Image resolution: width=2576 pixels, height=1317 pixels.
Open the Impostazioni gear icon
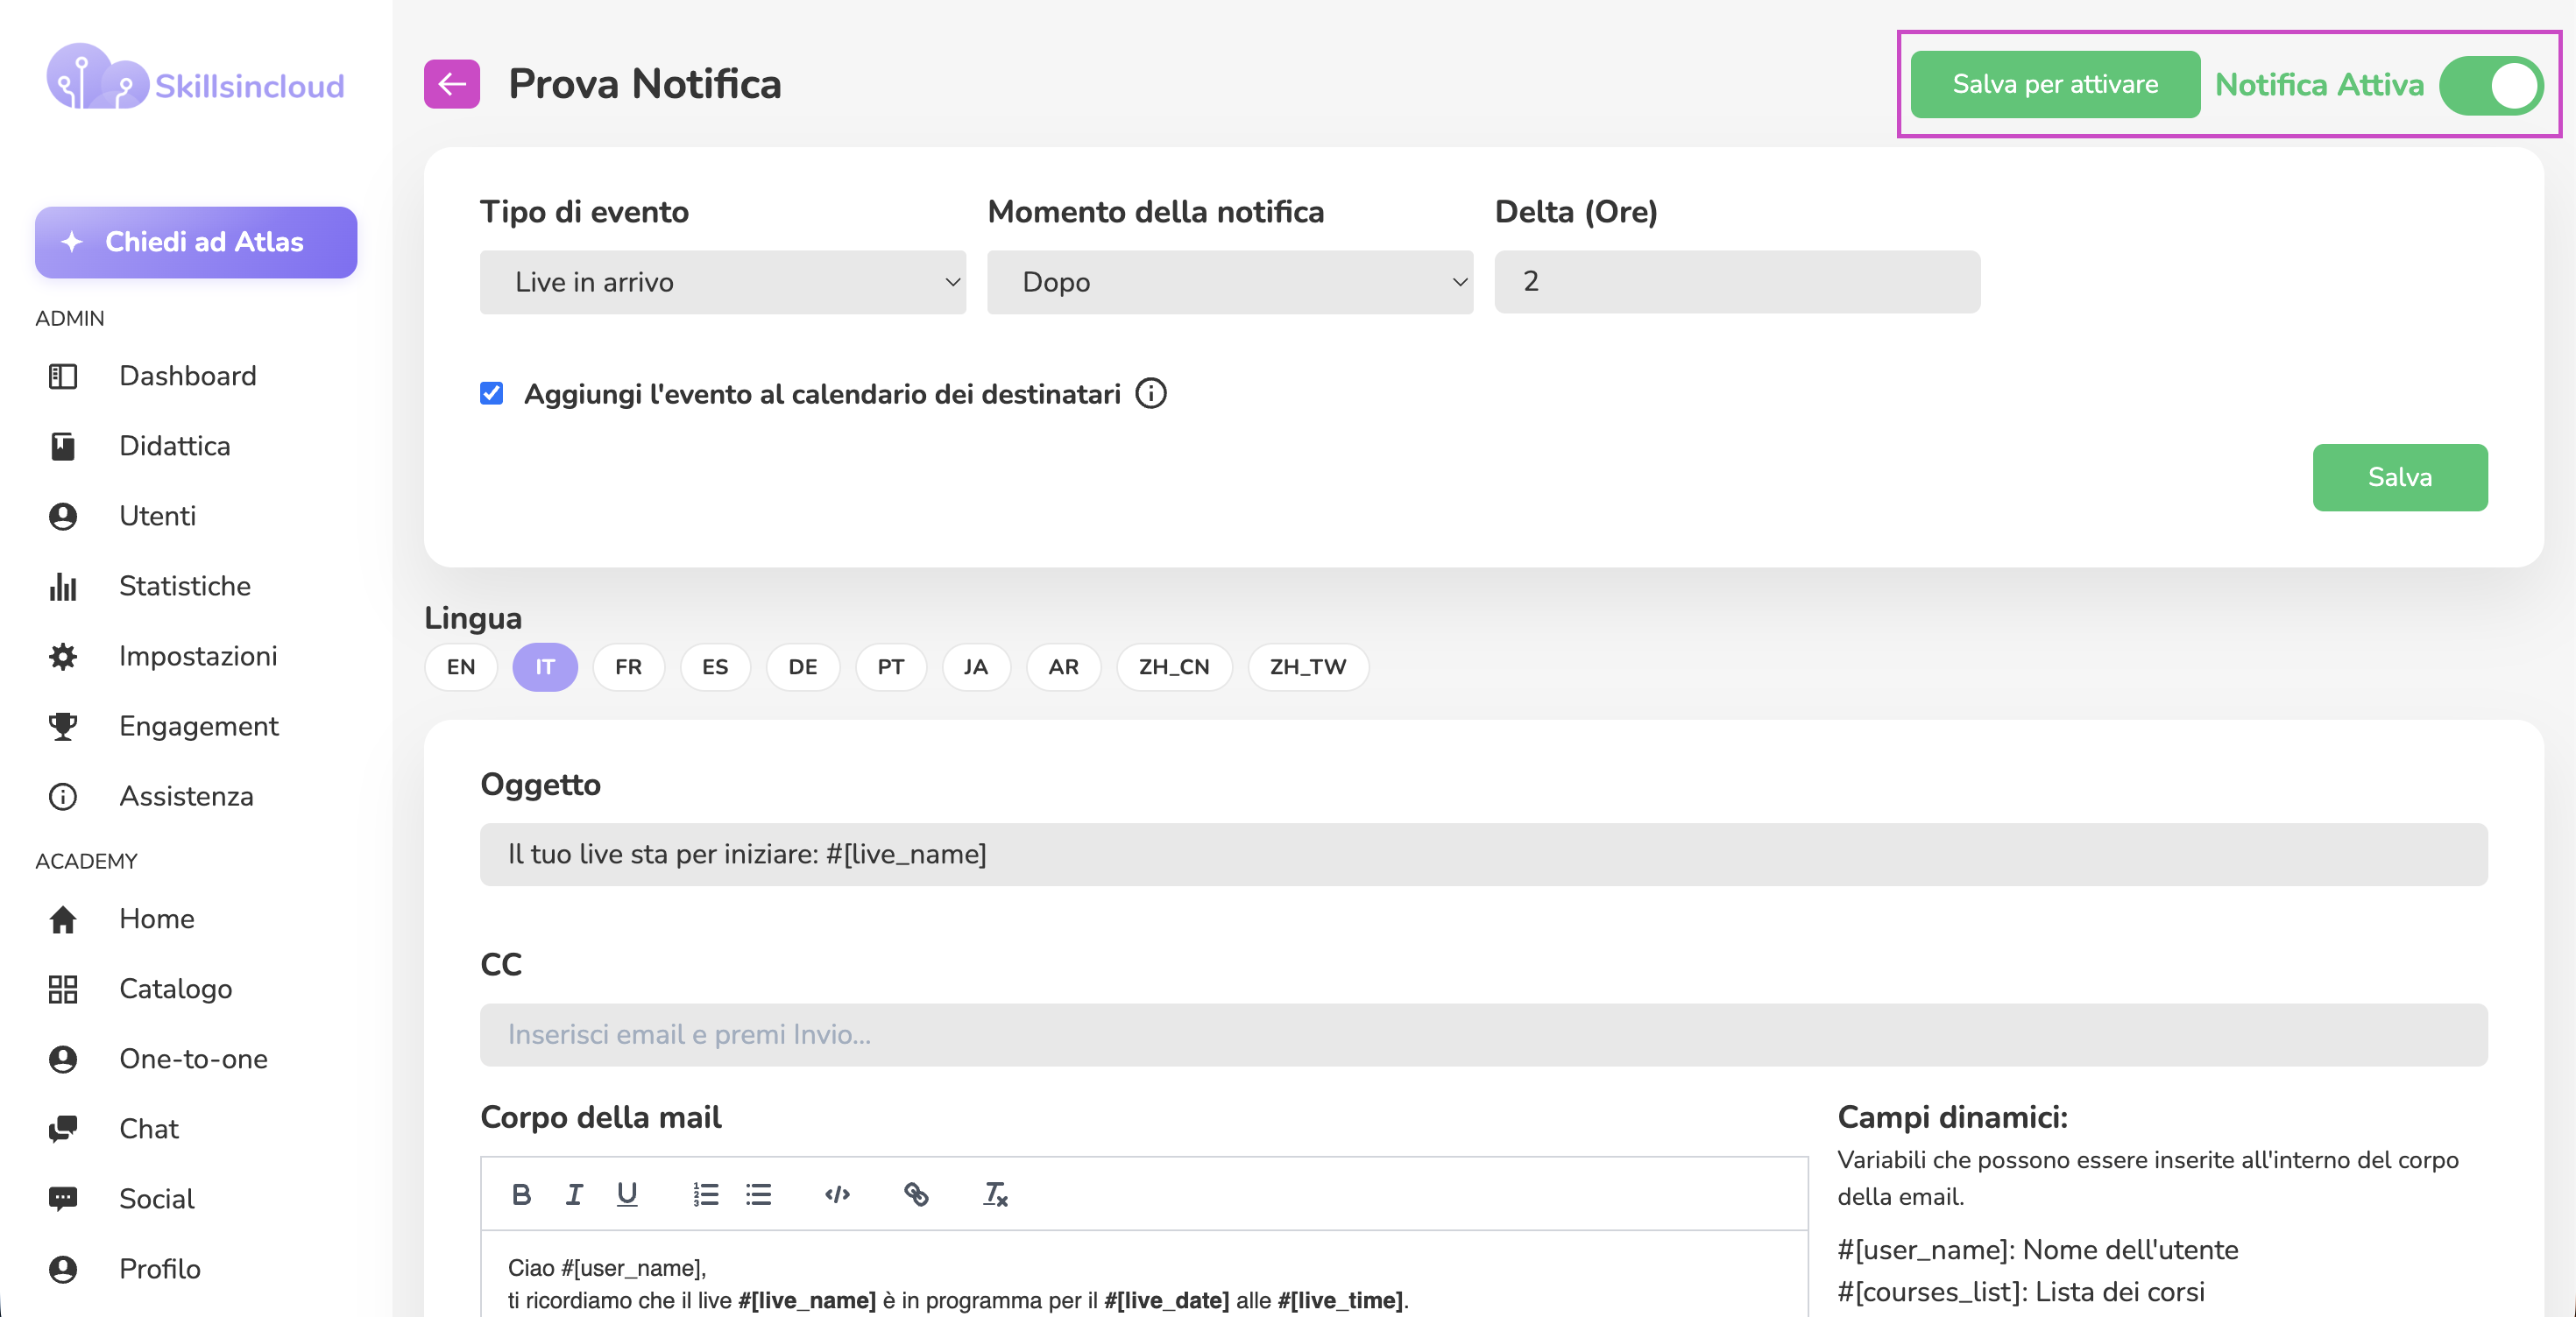click(63, 657)
